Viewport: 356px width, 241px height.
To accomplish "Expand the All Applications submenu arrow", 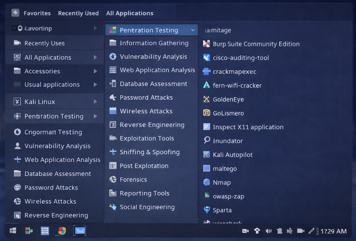I will [96, 58].
